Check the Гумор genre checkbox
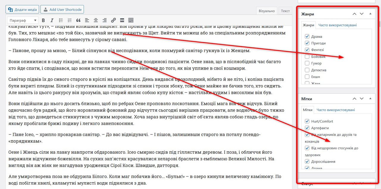This screenshot has width=381, height=189. point(307,63)
